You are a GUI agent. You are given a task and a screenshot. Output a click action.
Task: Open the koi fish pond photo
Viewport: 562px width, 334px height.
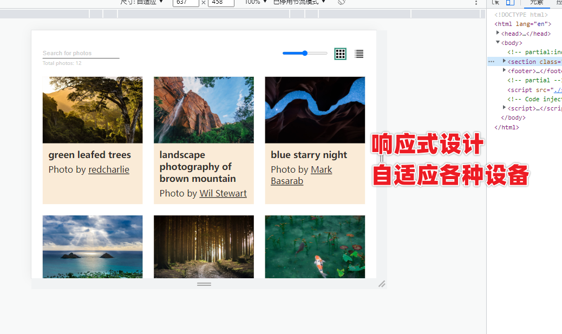[x=315, y=246]
